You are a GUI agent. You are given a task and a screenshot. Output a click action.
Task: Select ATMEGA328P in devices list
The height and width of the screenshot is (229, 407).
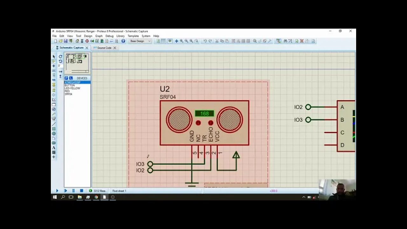click(77, 83)
